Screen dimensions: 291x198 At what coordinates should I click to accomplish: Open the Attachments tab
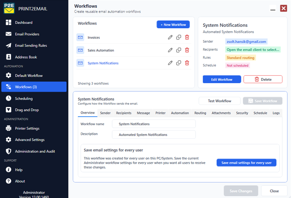[221, 113]
